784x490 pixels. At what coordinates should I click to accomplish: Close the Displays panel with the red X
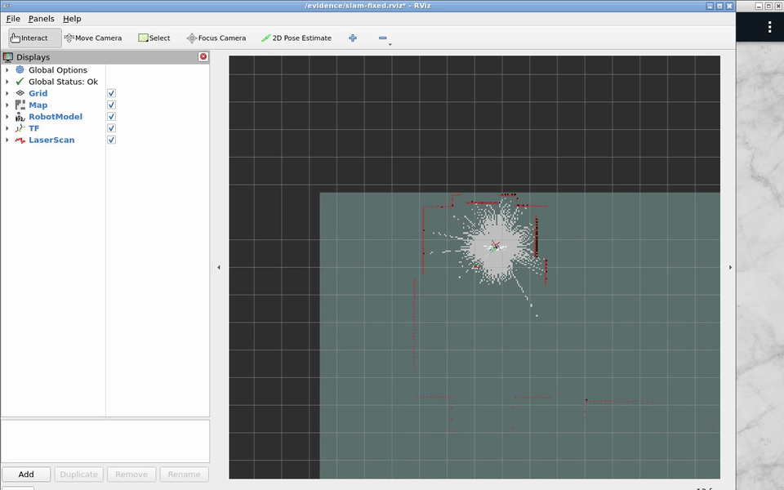203,56
